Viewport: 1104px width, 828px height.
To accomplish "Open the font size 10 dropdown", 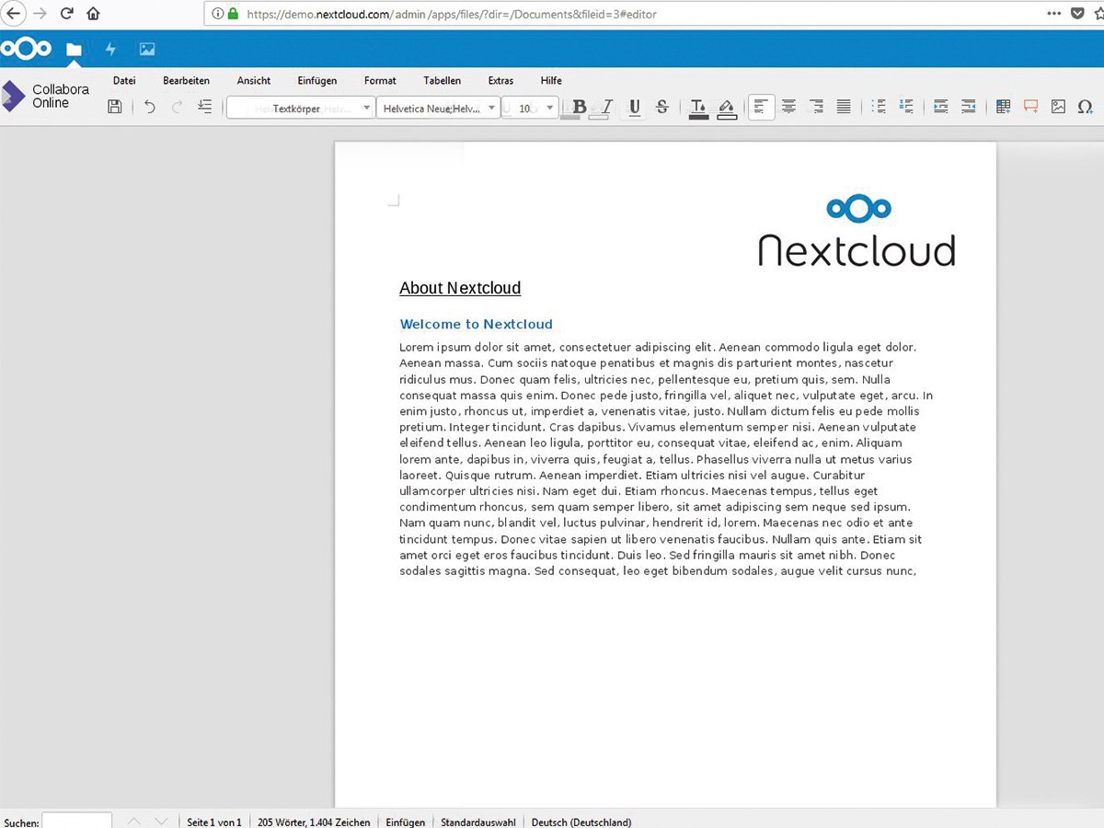I will [x=531, y=108].
